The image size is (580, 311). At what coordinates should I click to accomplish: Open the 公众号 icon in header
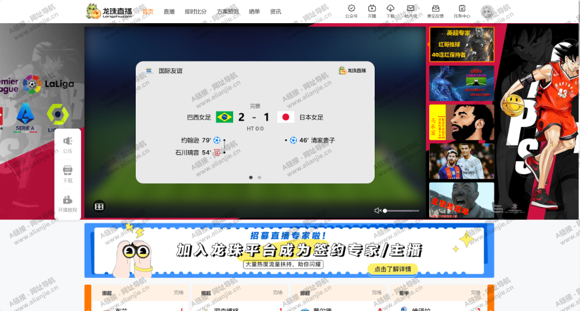351,9
